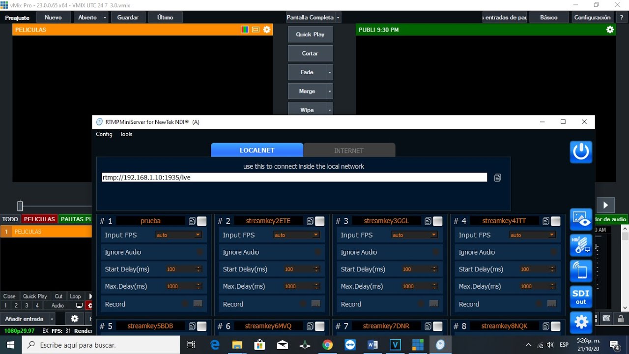629x354 pixels.
Task: Click the frame icon on PELICULAS preview header
Action: pos(256,29)
